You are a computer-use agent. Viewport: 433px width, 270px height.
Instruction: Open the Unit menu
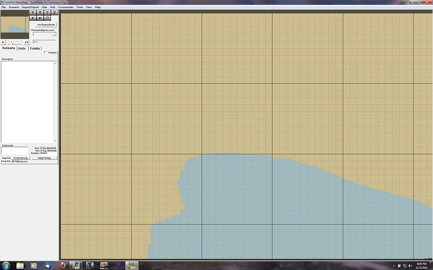click(x=52, y=7)
